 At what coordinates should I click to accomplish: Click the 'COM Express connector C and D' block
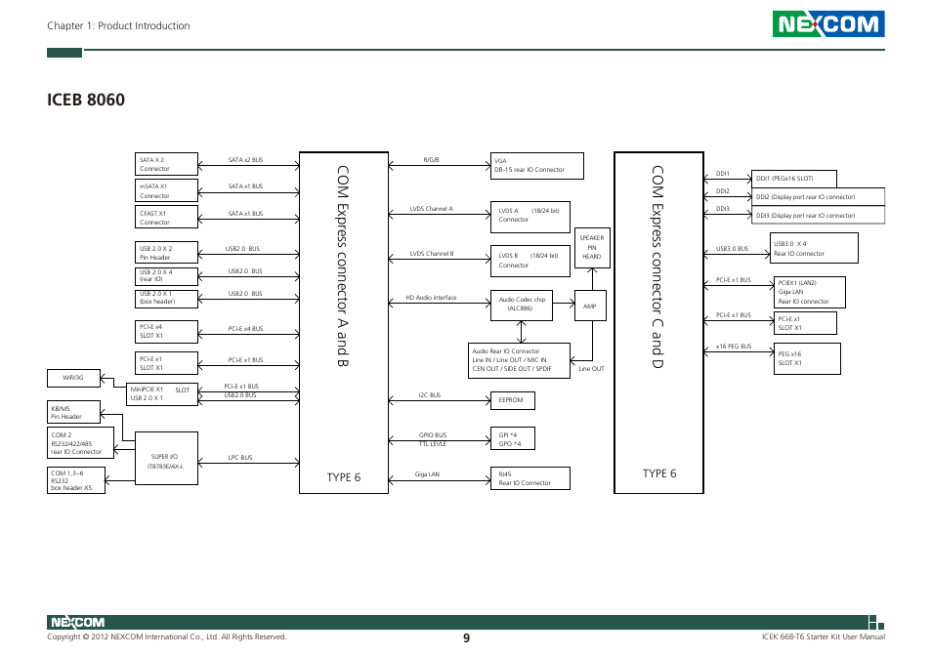pyautogui.click(x=658, y=322)
